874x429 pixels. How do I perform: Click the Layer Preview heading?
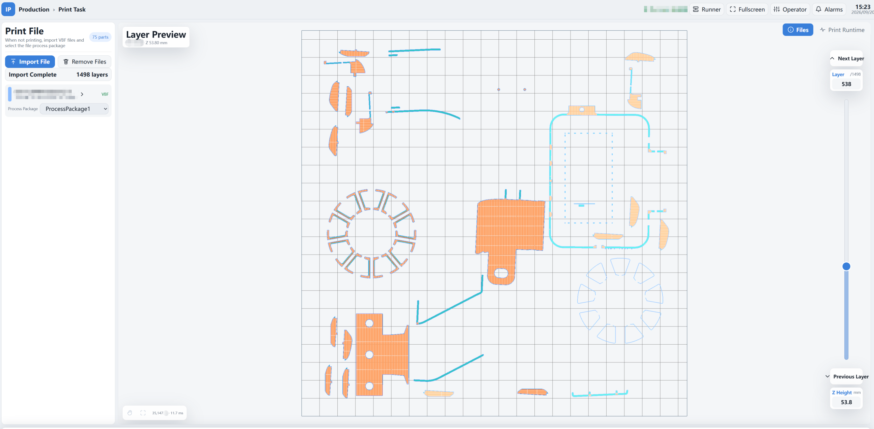pyautogui.click(x=156, y=34)
